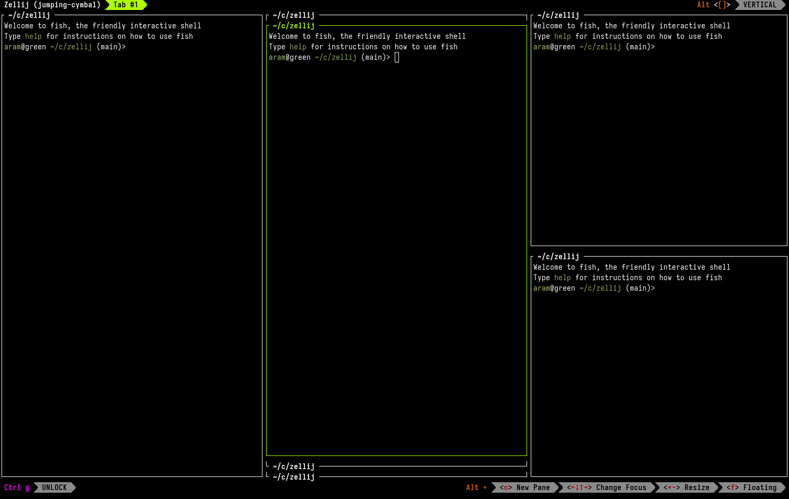
Task: Click the VERTICAL layout indicator
Action: [x=760, y=5]
